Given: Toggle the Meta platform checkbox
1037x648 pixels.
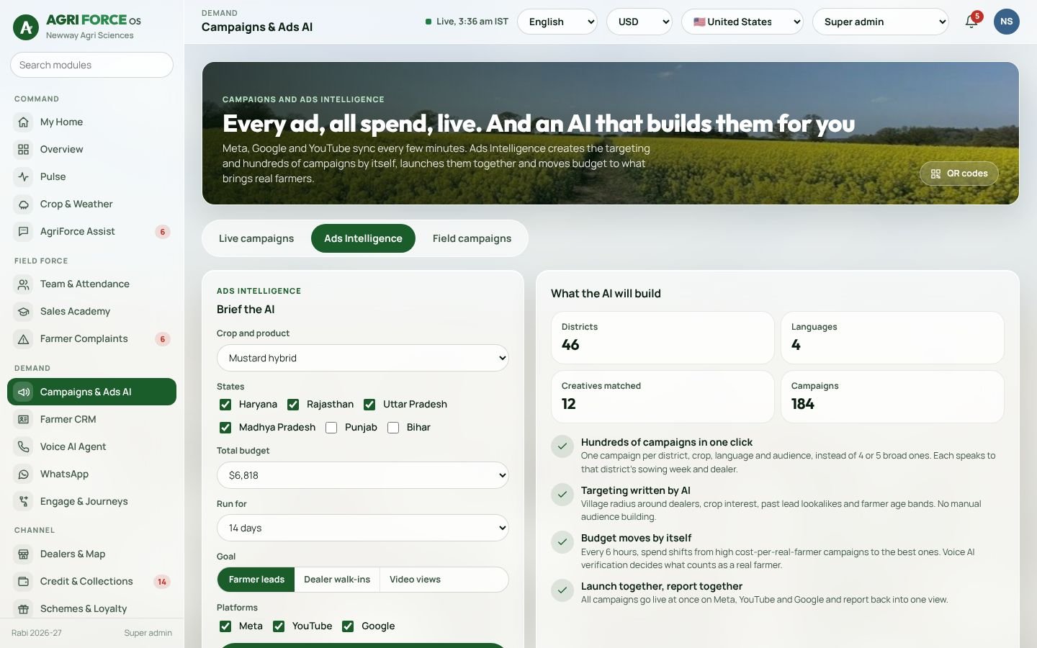Looking at the screenshot, I should pos(225,626).
